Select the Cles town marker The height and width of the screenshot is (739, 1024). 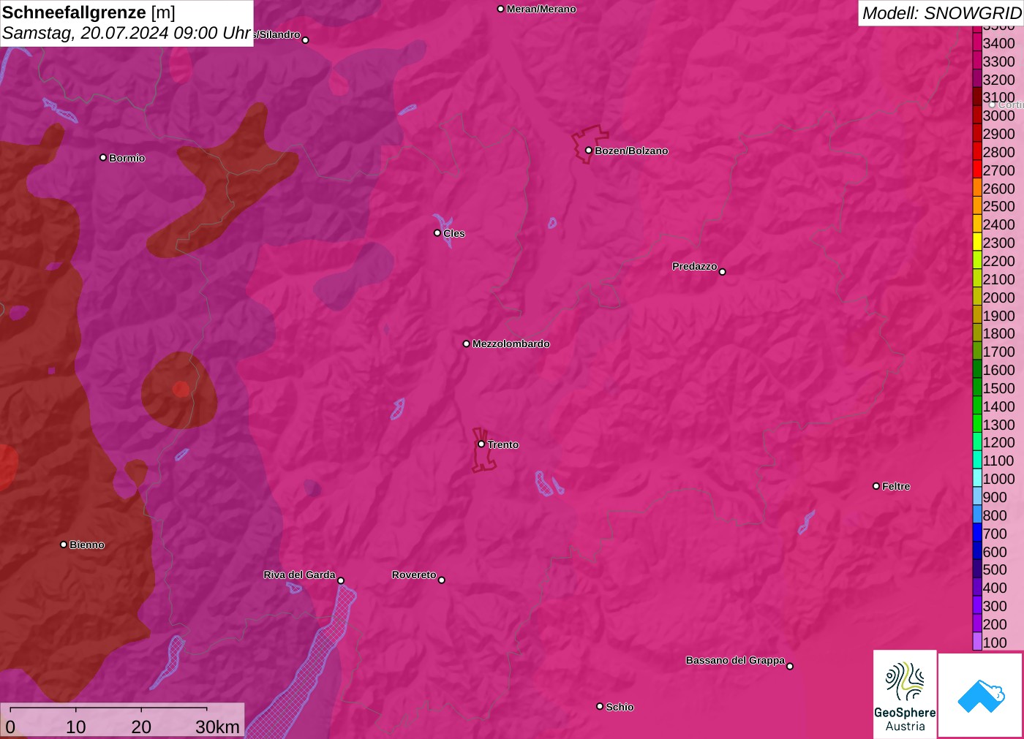(x=437, y=233)
